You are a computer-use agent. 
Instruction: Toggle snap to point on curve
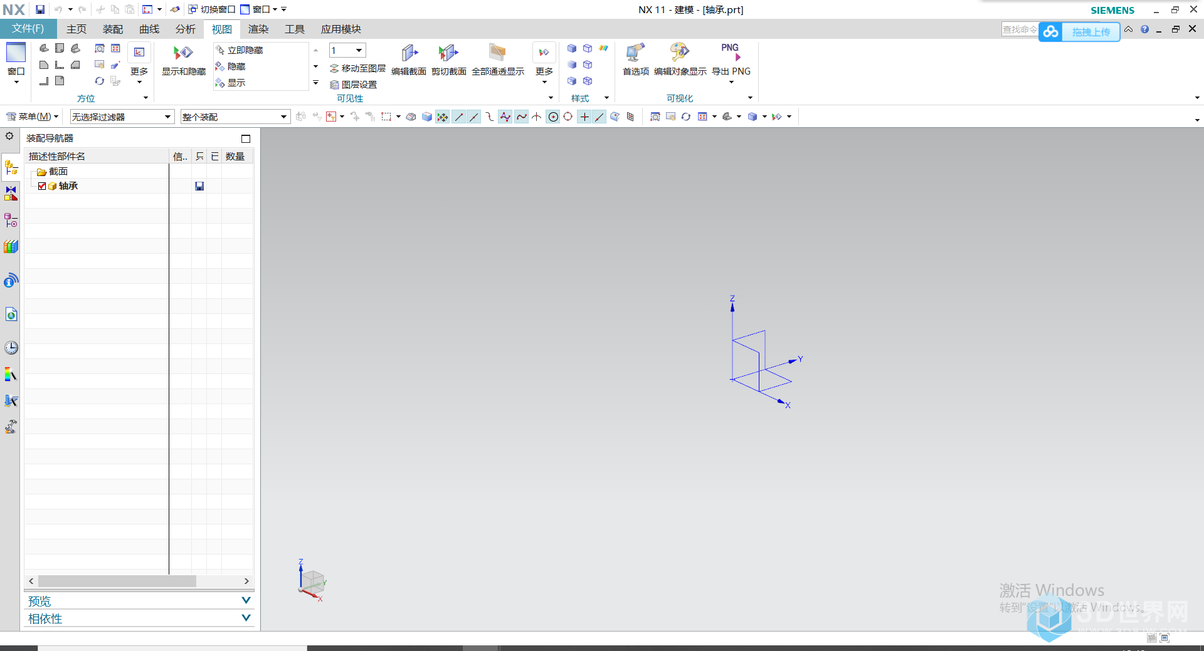[599, 117]
